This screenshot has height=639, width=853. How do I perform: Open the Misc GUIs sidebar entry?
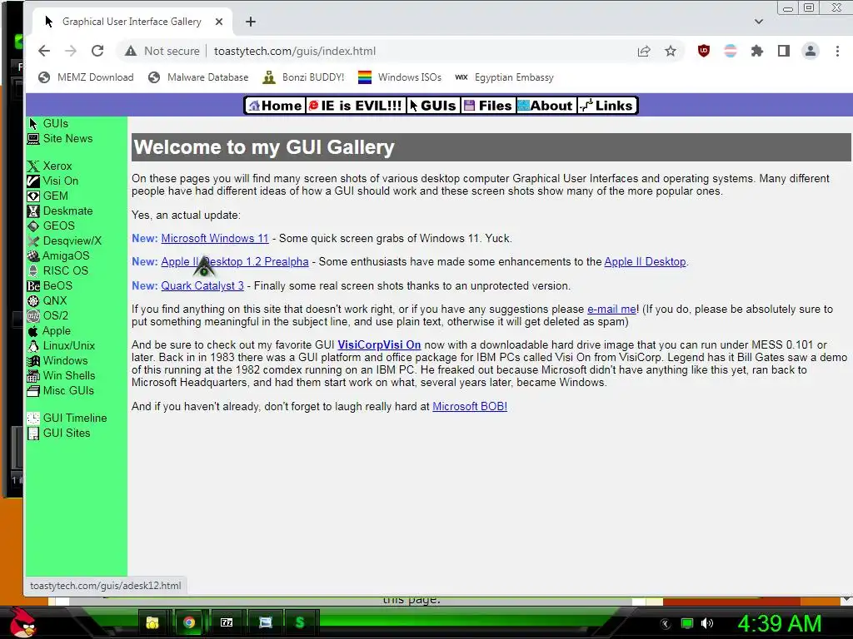point(60,390)
